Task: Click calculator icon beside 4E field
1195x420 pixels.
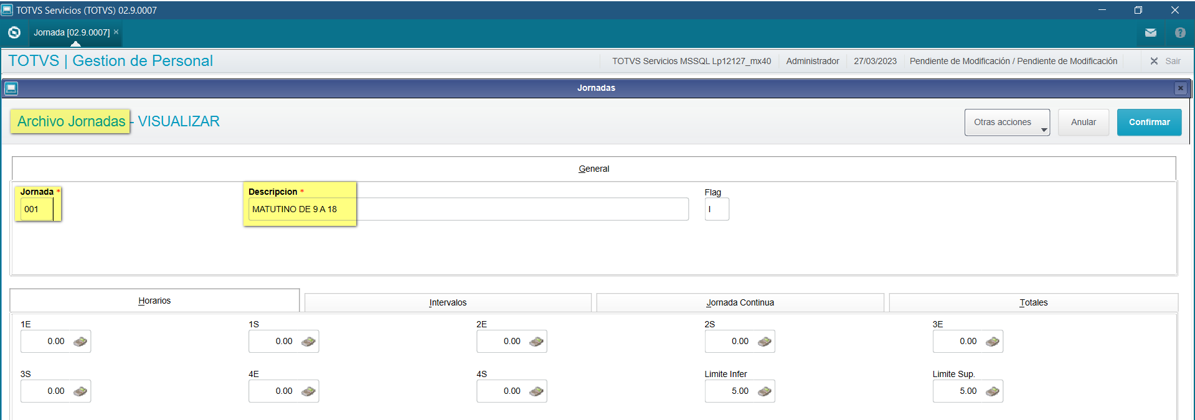Action: (x=308, y=391)
